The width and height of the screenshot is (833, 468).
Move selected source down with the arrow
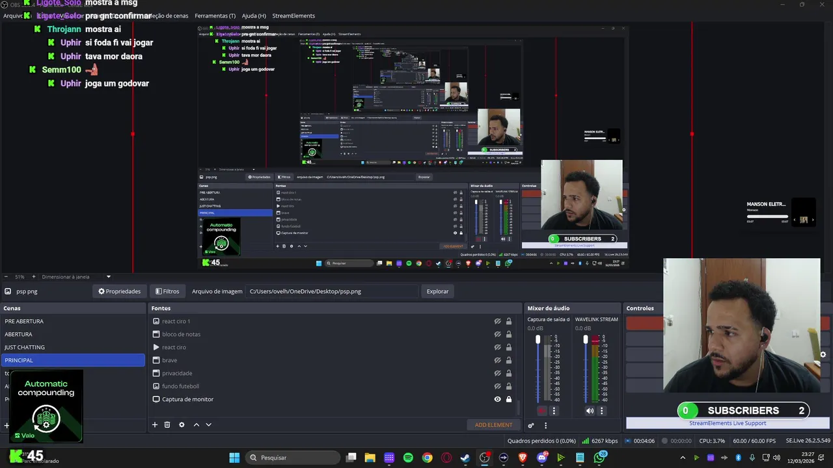coord(208,424)
